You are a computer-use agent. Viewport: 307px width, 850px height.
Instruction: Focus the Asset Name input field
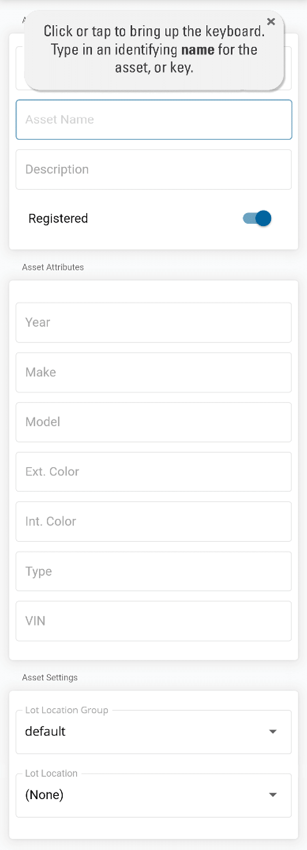pos(154,120)
